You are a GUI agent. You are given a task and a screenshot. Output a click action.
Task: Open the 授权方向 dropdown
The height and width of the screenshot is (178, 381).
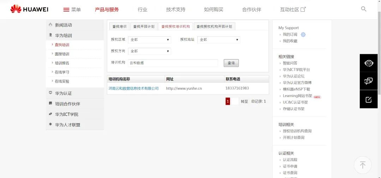[x=150, y=51]
